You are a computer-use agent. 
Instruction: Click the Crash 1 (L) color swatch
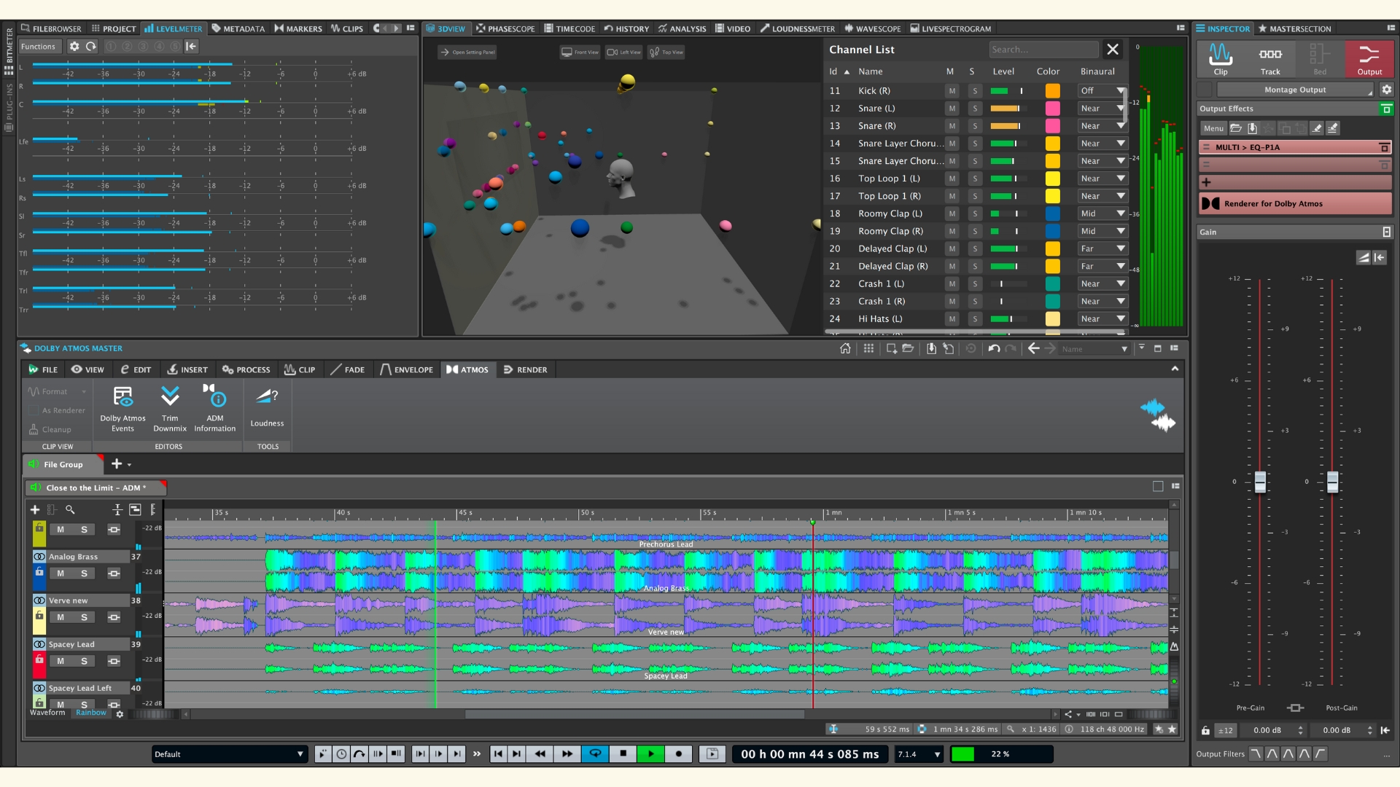point(1052,283)
